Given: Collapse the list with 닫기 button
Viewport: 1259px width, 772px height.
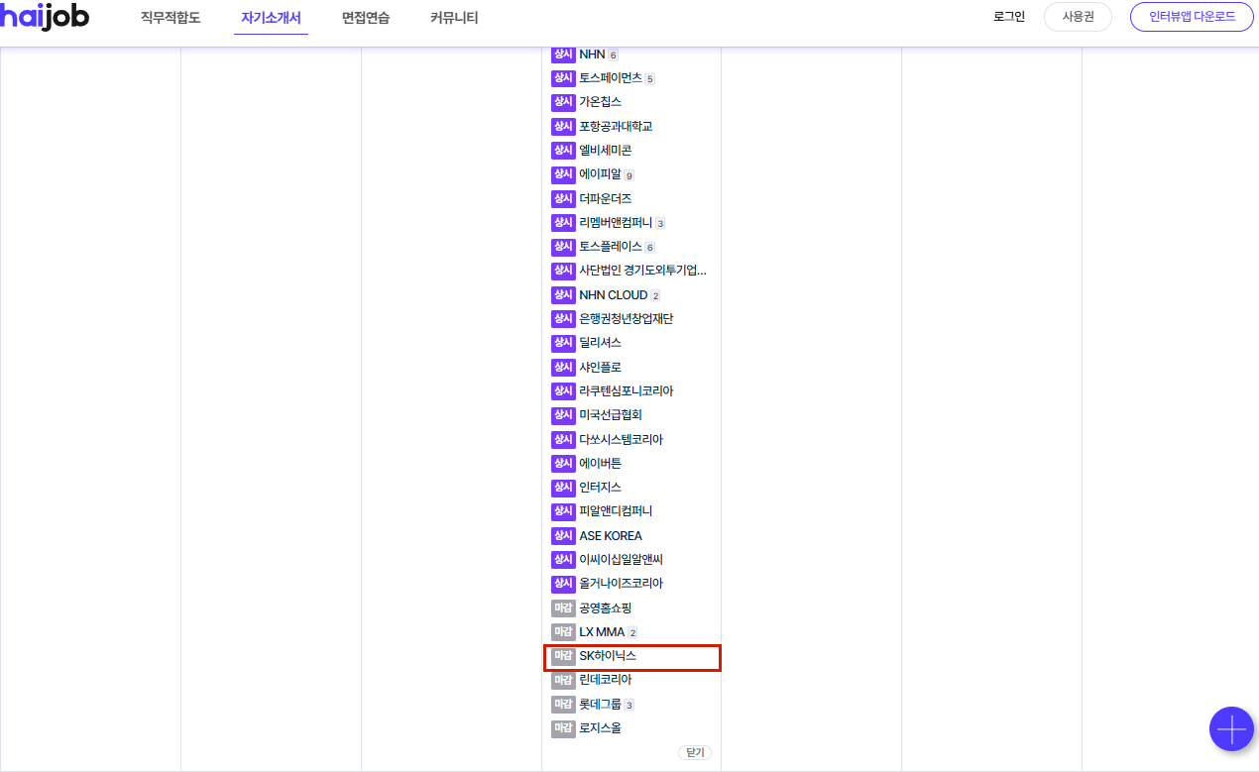Looking at the screenshot, I should click(x=695, y=752).
